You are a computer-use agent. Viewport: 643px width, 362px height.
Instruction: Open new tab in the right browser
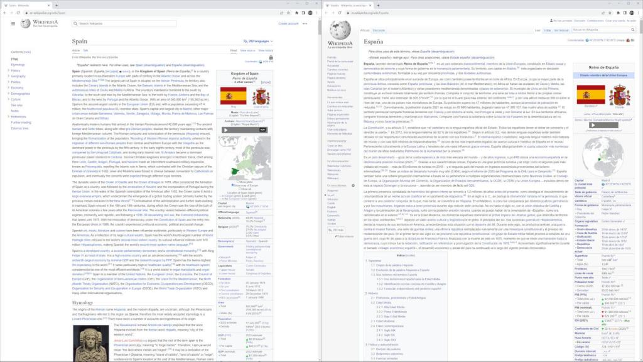coord(378,5)
